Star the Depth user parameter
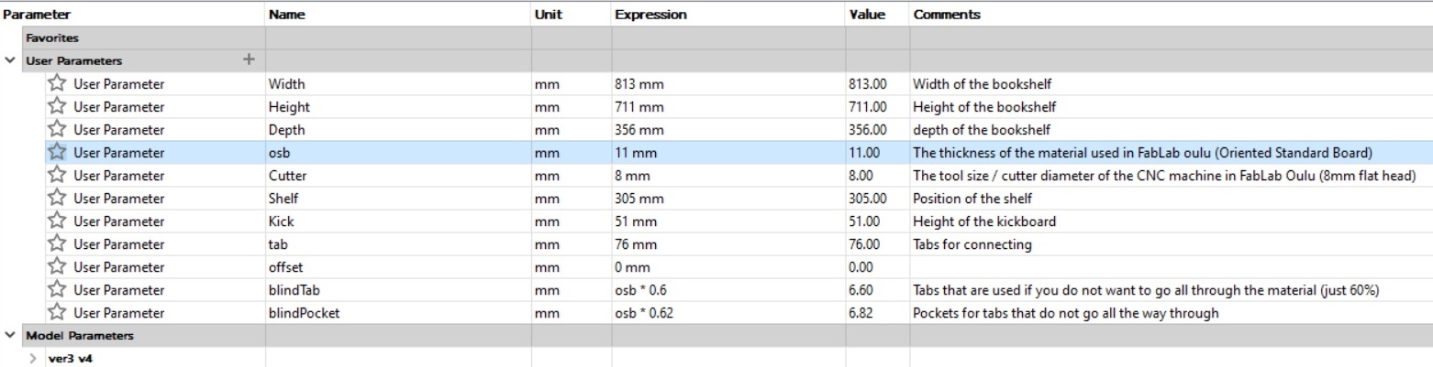The height and width of the screenshot is (367, 1433). coord(58,130)
